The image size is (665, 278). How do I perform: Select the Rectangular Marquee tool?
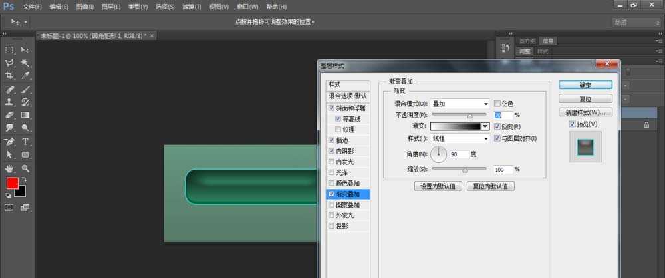[10, 50]
